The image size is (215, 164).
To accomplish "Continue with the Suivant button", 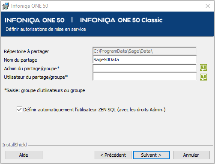I will pos(152,155).
